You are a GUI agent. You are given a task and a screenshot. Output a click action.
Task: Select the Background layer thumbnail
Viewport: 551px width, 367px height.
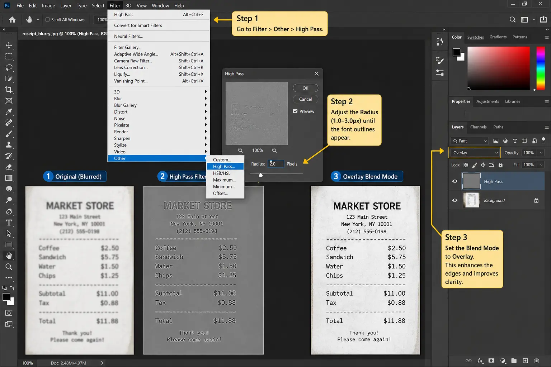pos(471,200)
